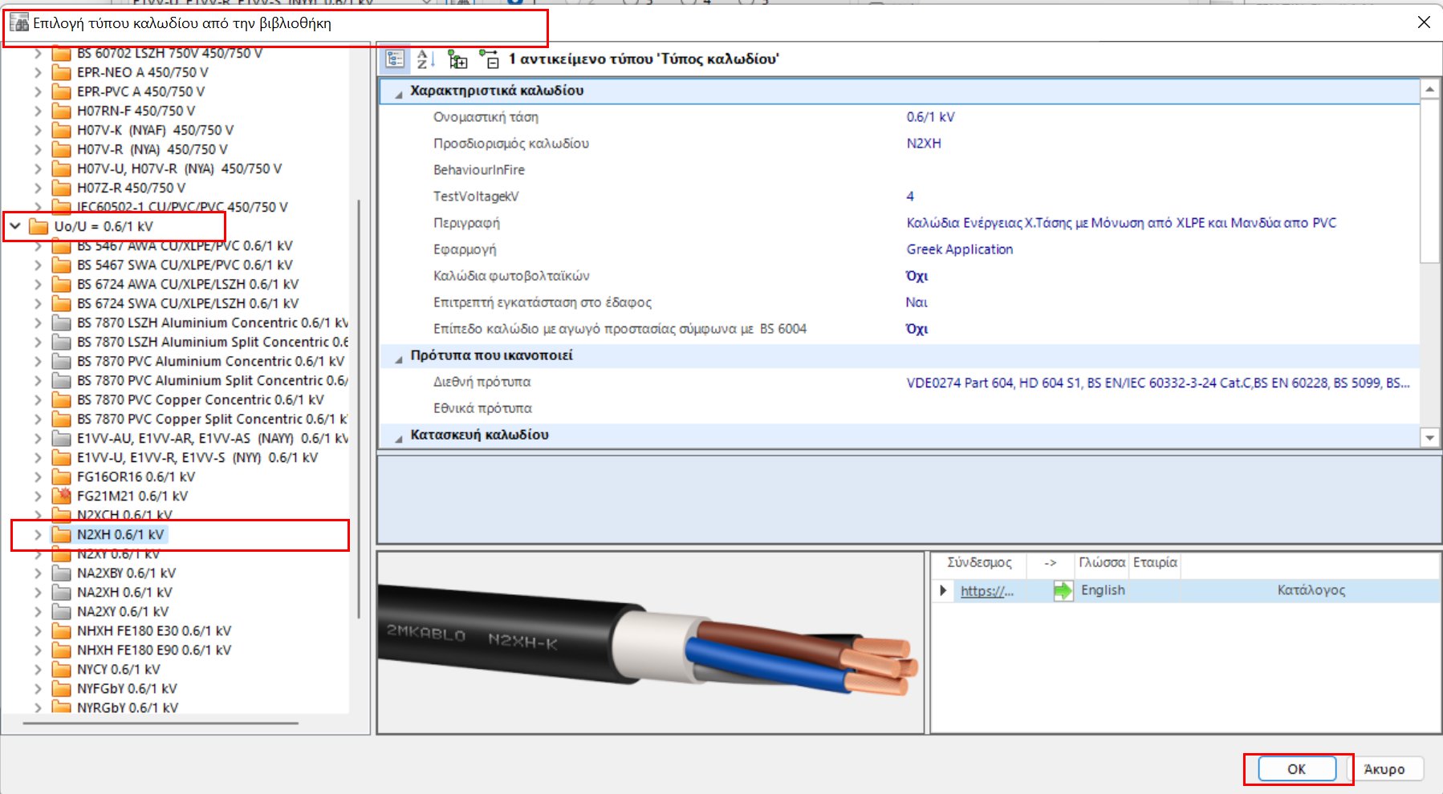Collapse the Uo/U = 0.6/1 kV branch

(x=14, y=226)
